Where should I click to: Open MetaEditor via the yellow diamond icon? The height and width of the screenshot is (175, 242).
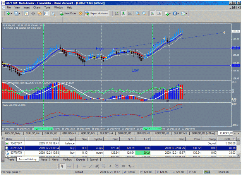click(81, 14)
